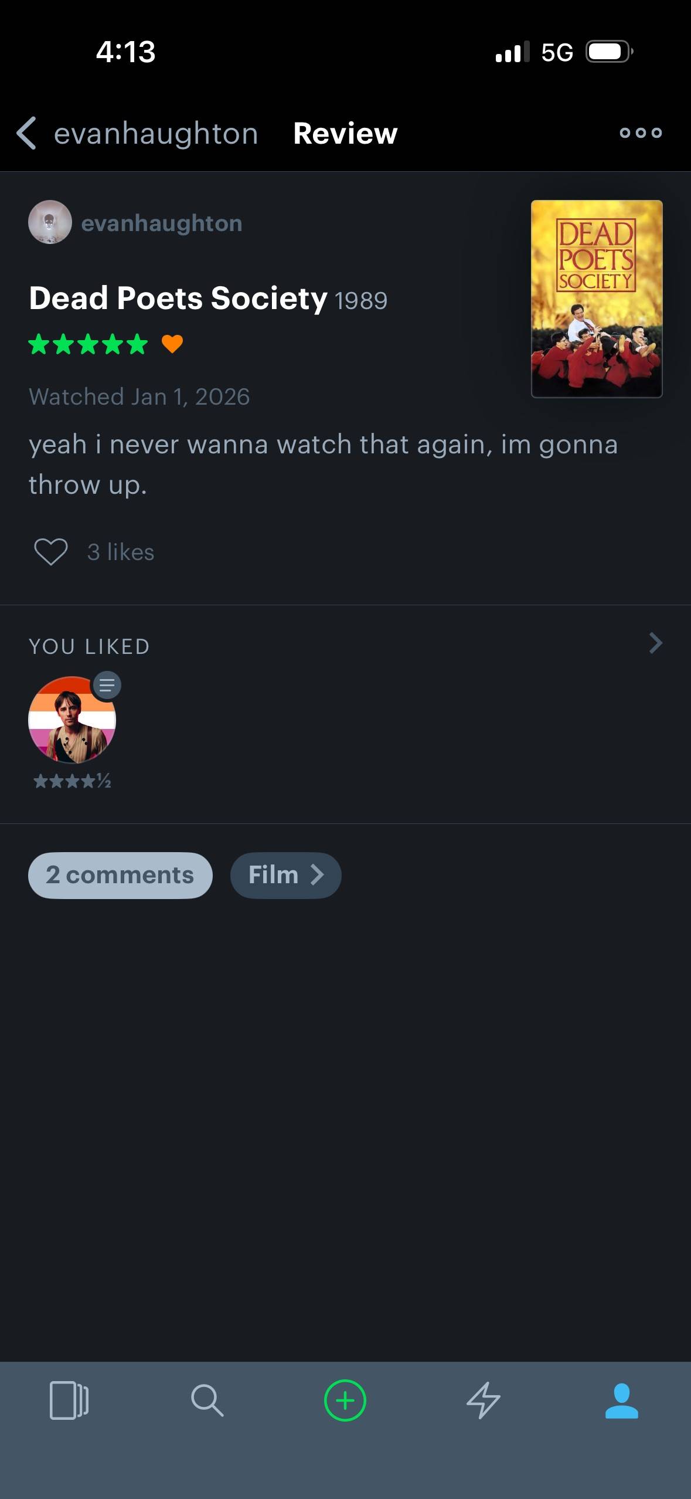The width and height of the screenshot is (691, 1499).
Task: Open profile tab in bottom bar
Action: (x=622, y=1400)
